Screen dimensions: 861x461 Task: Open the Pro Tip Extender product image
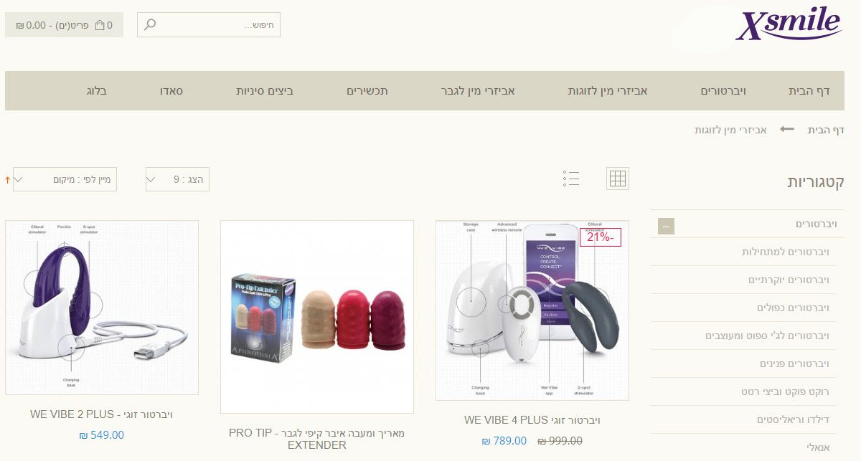tap(317, 316)
